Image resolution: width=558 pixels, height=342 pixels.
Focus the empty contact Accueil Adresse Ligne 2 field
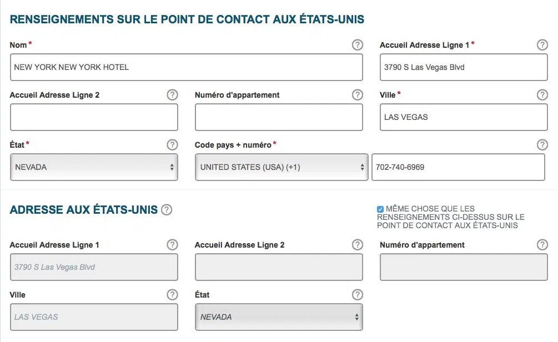(94, 117)
